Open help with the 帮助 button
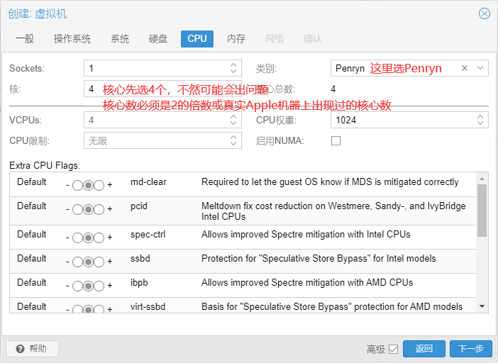498x363 pixels. pos(32,349)
